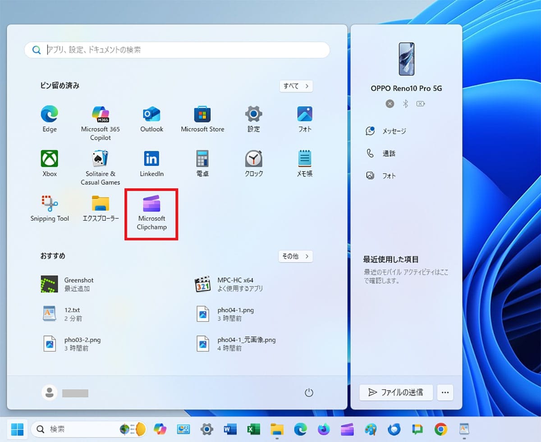Open Outlook pinned app
Screen dimensions: 541x442
click(151, 119)
